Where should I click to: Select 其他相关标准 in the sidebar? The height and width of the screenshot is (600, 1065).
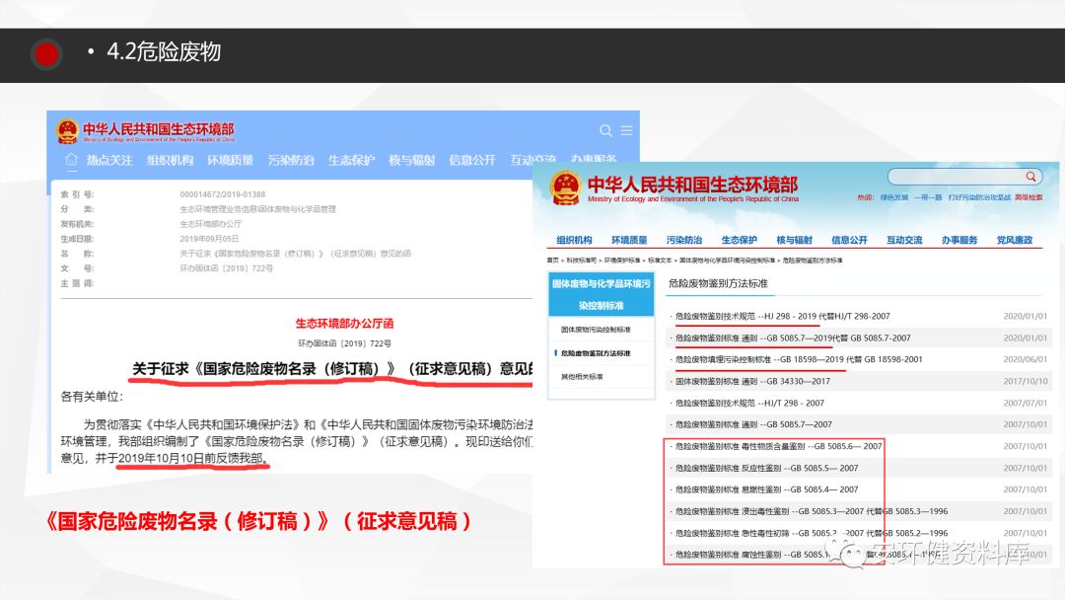(x=582, y=376)
